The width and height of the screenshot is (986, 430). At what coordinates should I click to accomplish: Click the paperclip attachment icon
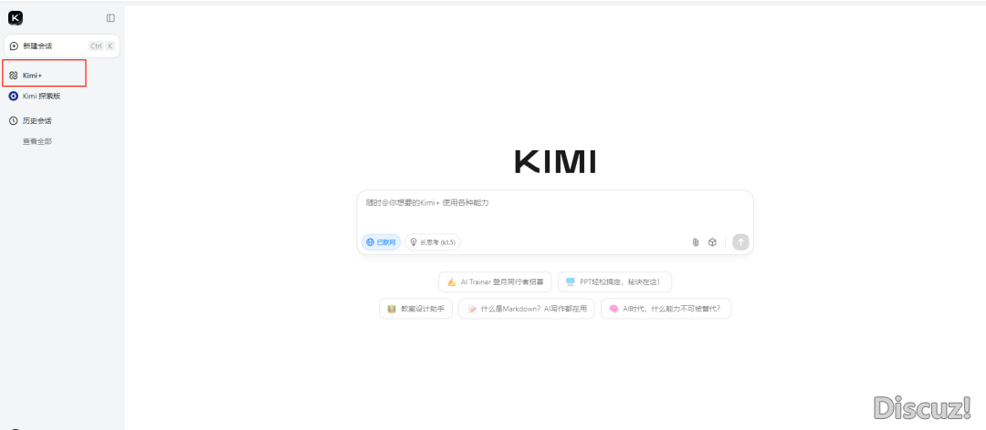click(696, 242)
